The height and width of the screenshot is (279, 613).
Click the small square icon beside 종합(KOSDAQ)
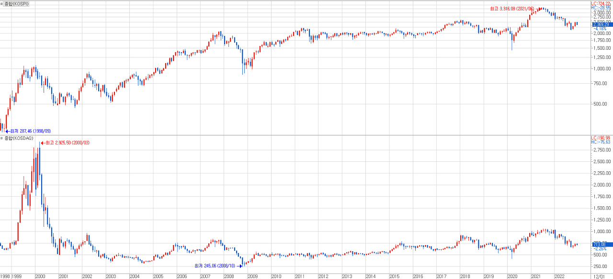pyautogui.click(x=1, y=138)
